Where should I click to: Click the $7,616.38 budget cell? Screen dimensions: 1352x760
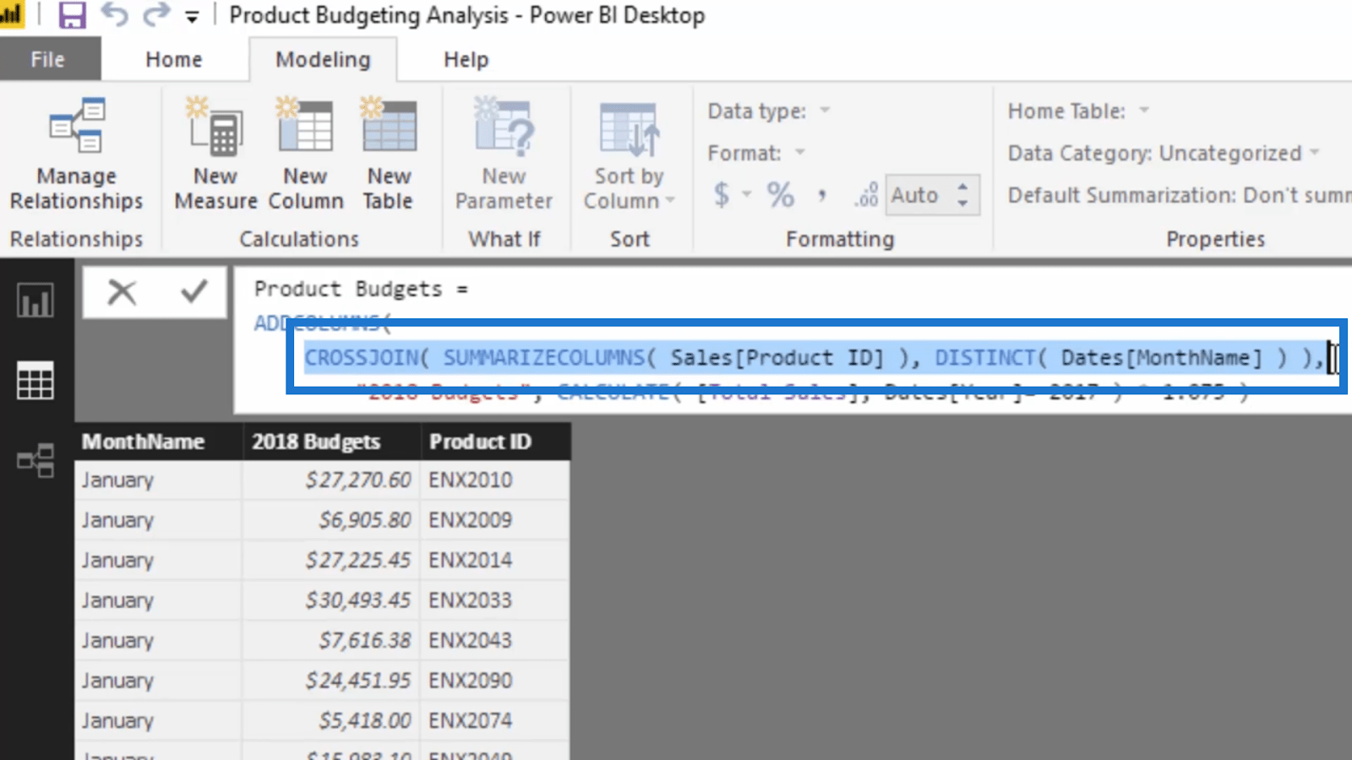[331, 640]
